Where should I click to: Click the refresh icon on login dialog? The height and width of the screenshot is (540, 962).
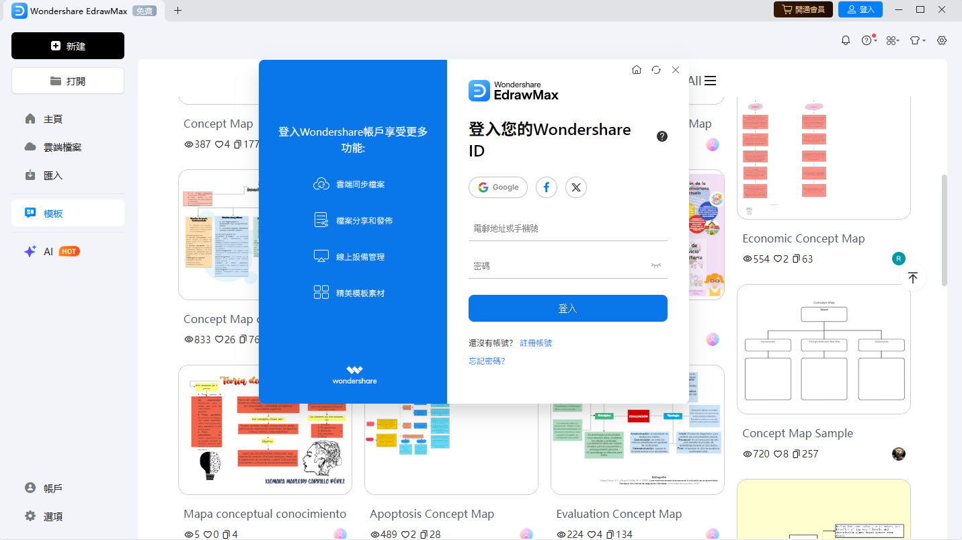tap(655, 69)
